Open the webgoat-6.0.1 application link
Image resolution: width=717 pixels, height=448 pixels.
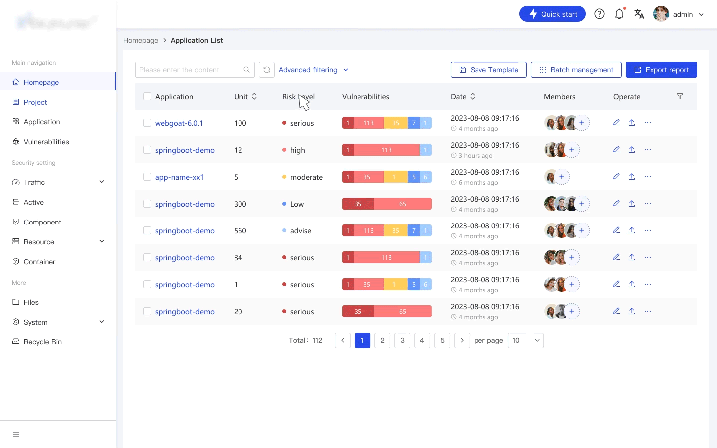click(179, 123)
